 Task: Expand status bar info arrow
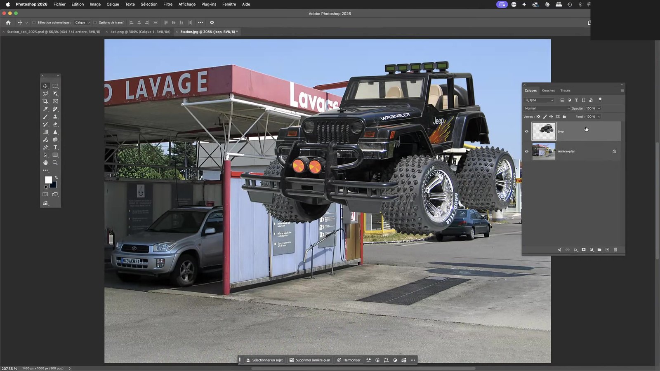tap(70, 369)
